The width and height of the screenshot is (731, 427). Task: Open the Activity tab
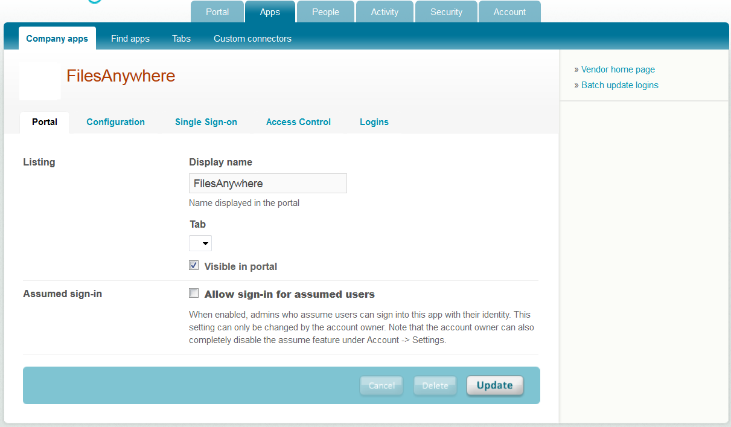(x=385, y=12)
